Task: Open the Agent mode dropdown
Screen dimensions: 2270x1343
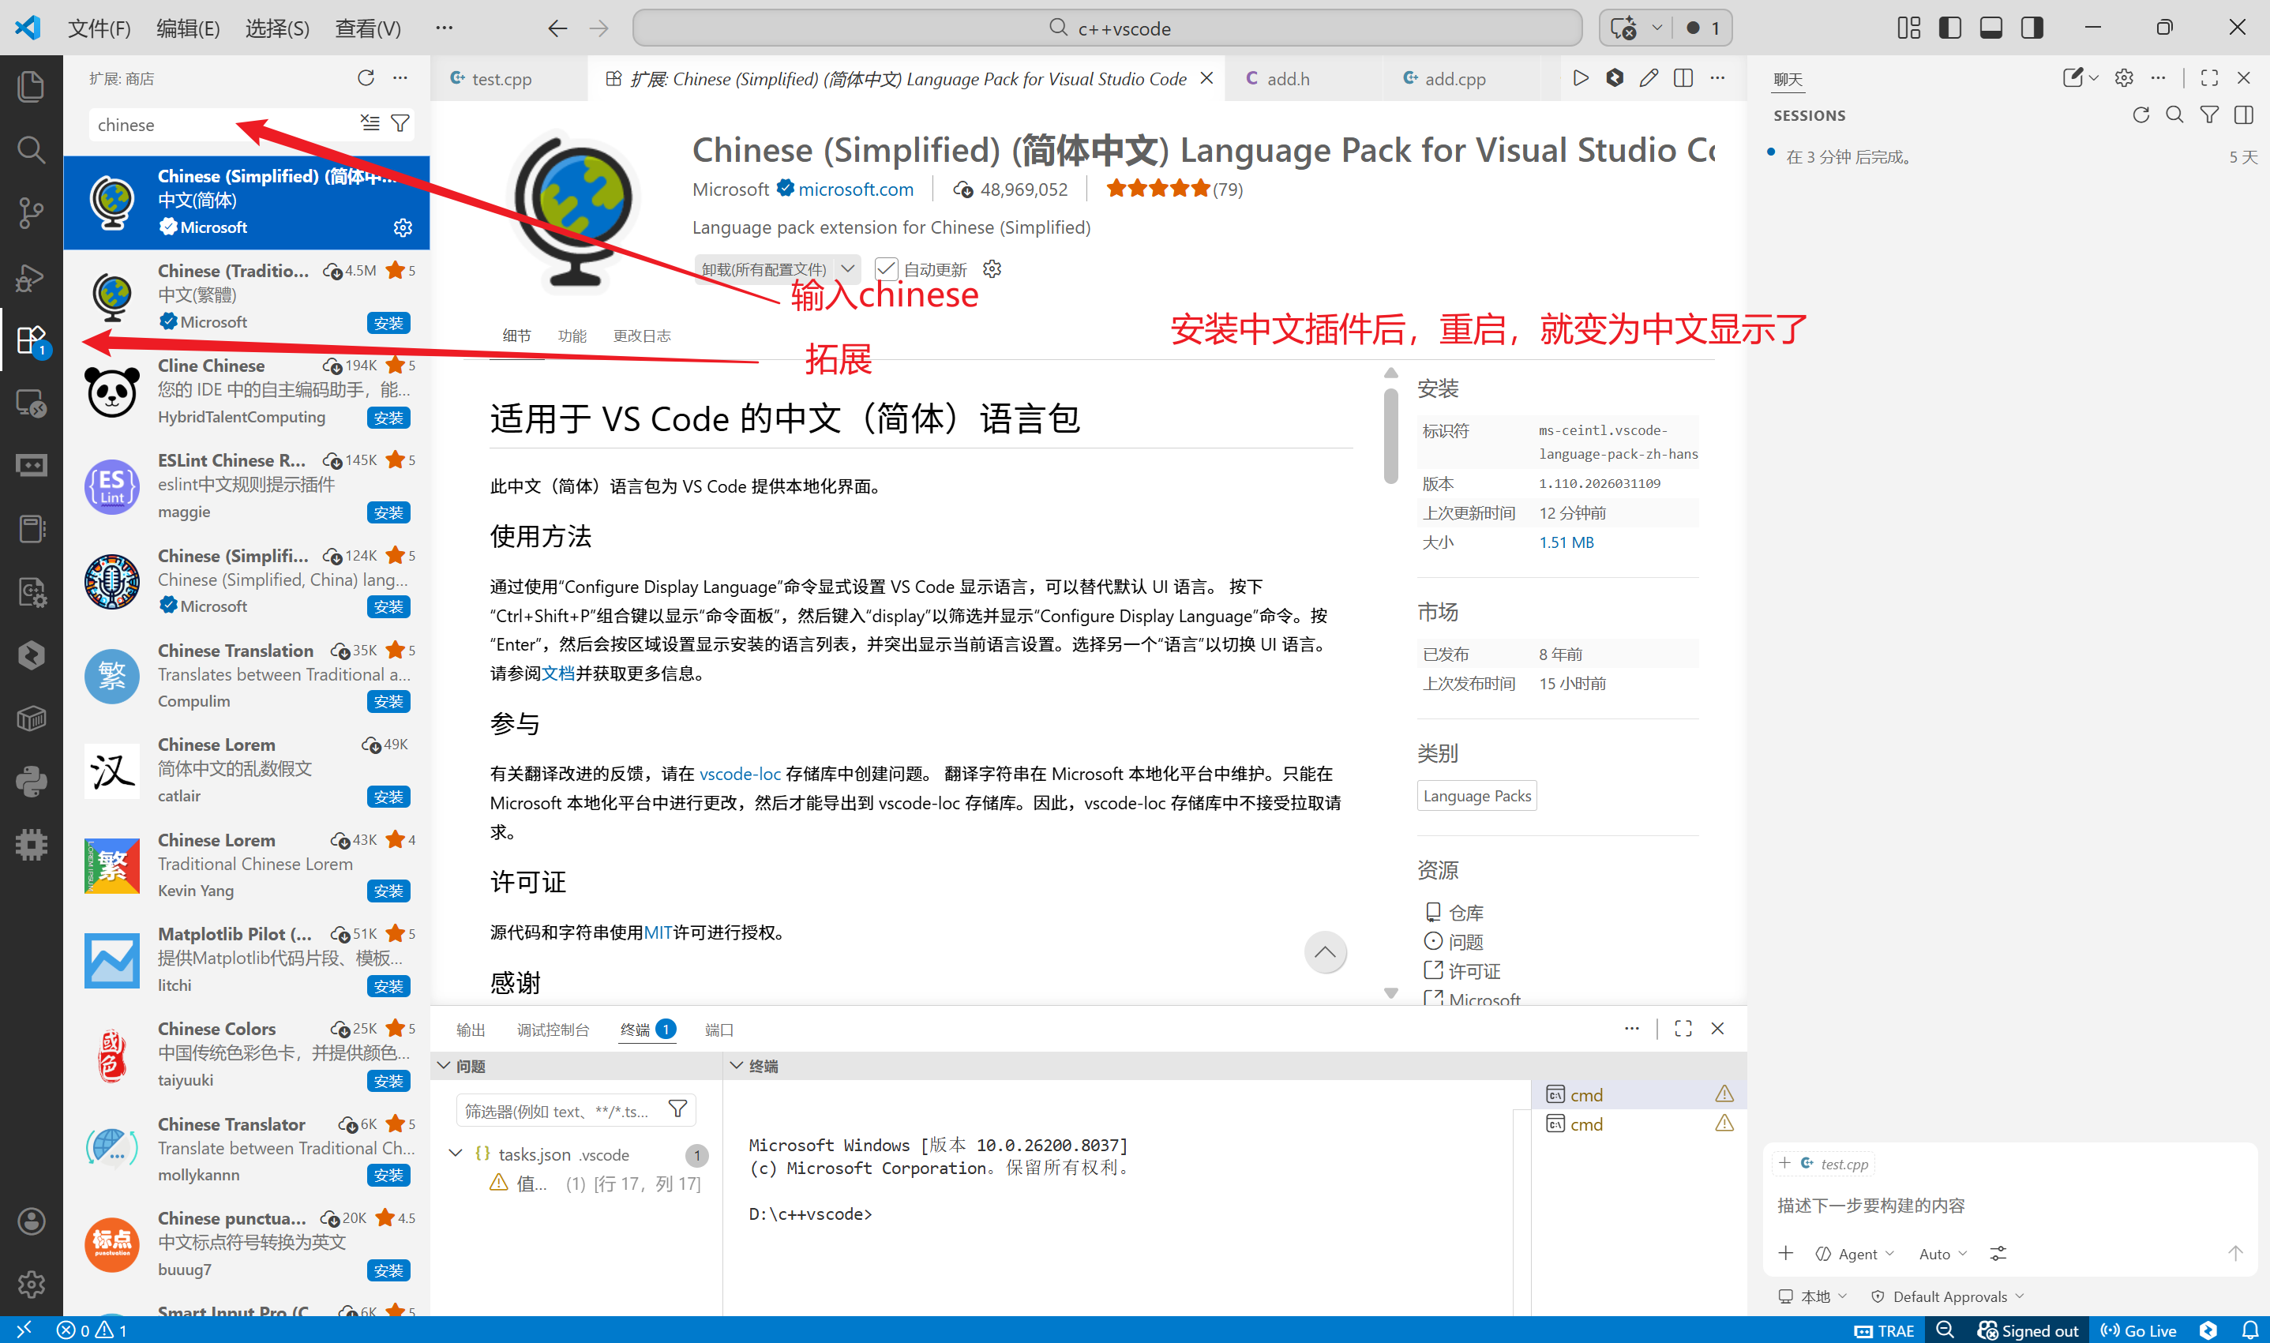Action: pos(1855,1254)
